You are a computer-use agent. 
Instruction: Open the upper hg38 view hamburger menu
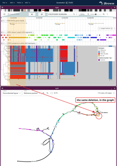coord(2,7)
